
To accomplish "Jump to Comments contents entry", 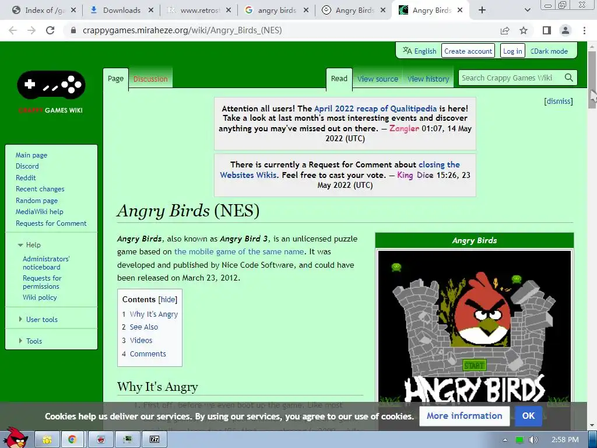I will [x=148, y=354].
